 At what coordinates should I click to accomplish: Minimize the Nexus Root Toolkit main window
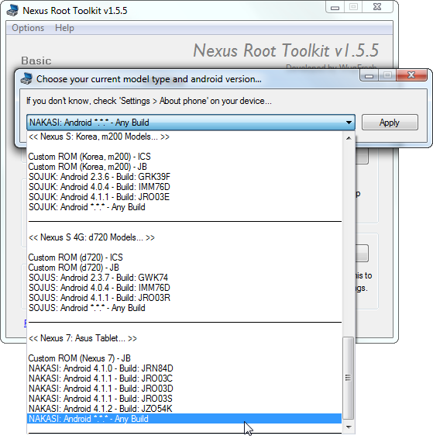click(335, 7)
